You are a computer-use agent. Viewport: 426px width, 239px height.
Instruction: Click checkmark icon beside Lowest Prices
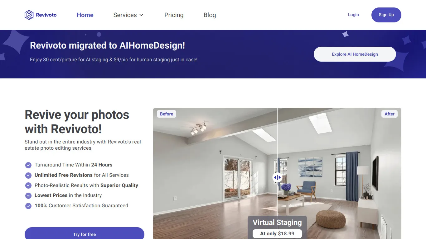(x=28, y=195)
